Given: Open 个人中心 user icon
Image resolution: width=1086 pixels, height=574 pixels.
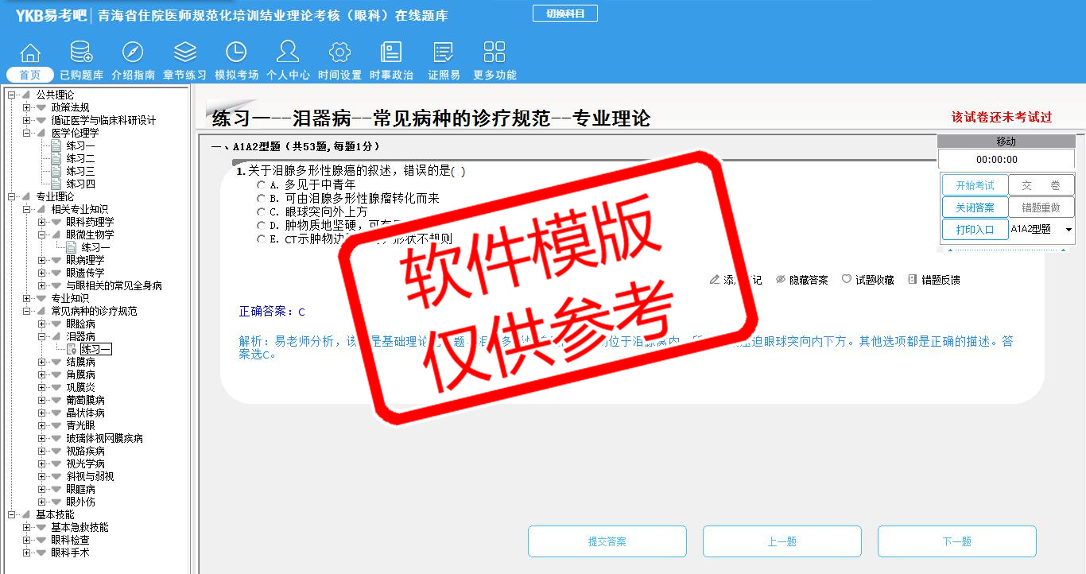Looking at the screenshot, I should click(288, 54).
